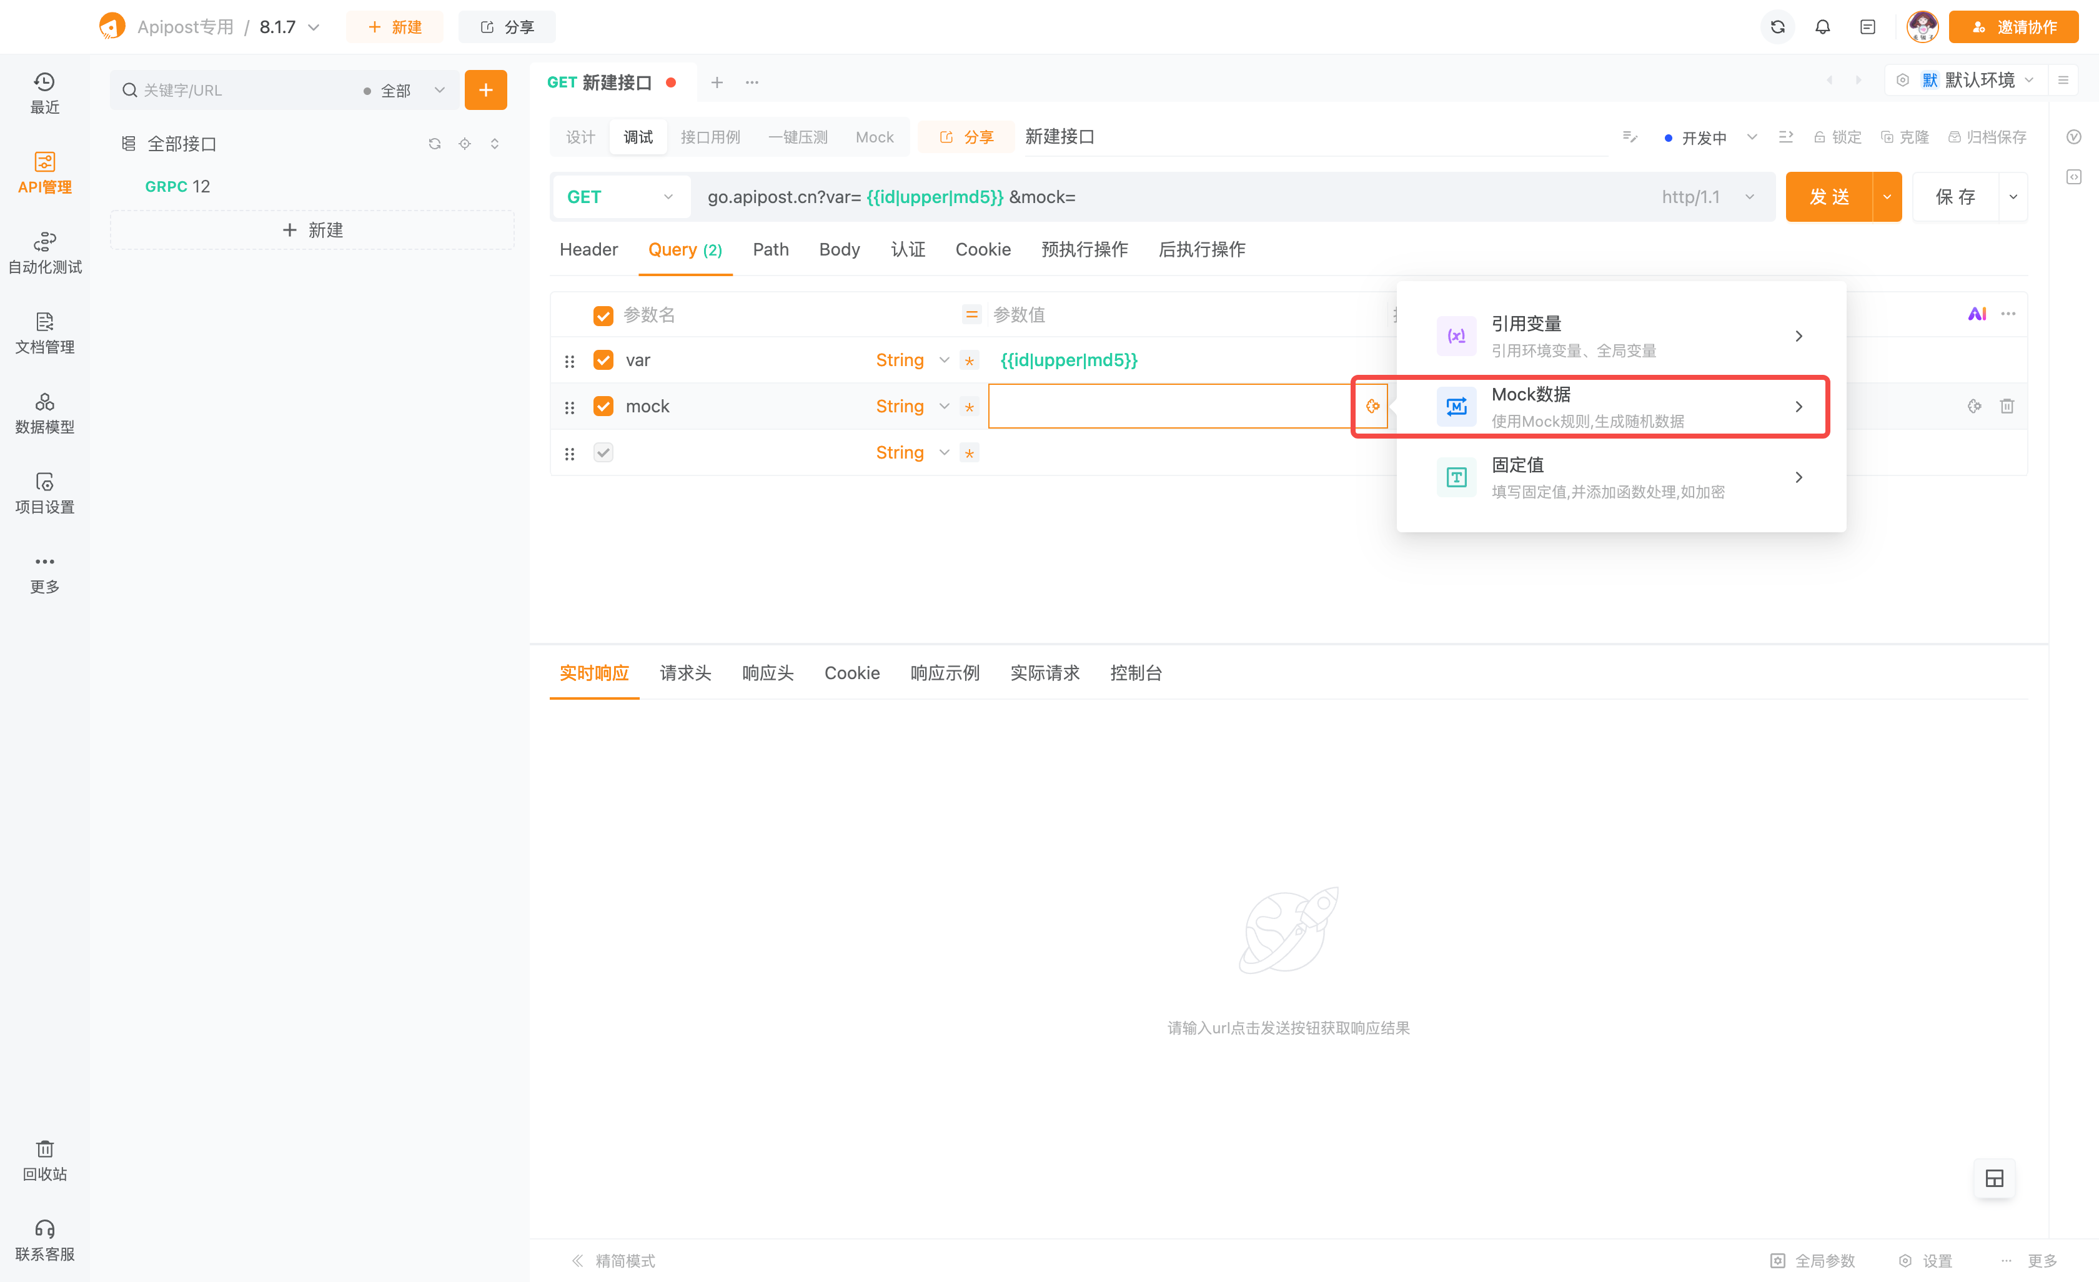Open 数据模型 data model section
Screen dimensions: 2099x1282
(44, 413)
